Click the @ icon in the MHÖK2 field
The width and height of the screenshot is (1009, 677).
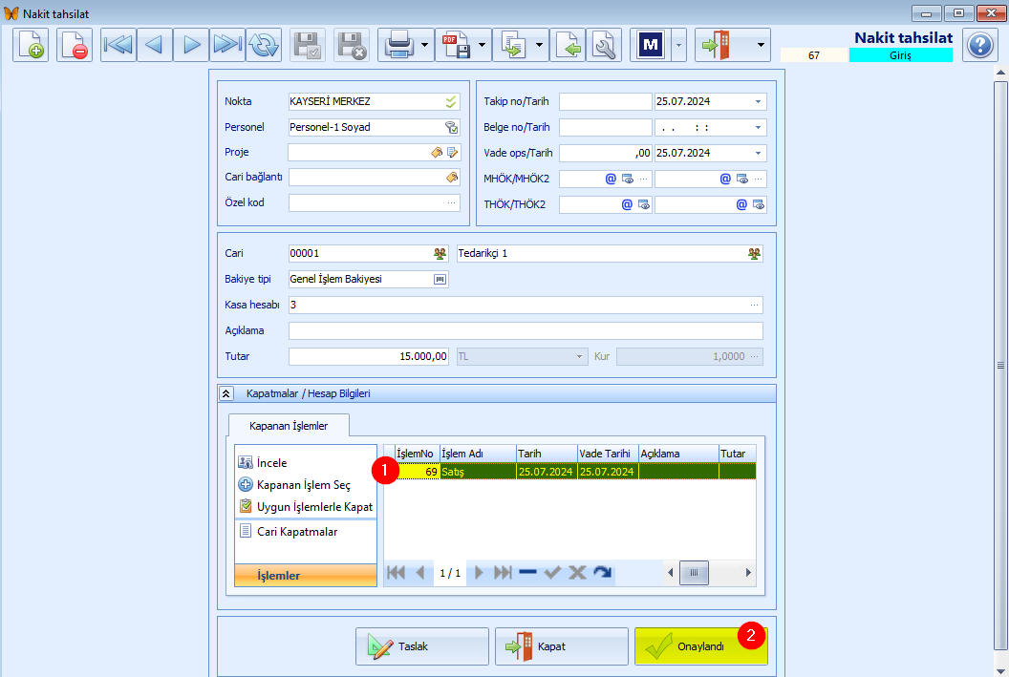click(725, 179)
